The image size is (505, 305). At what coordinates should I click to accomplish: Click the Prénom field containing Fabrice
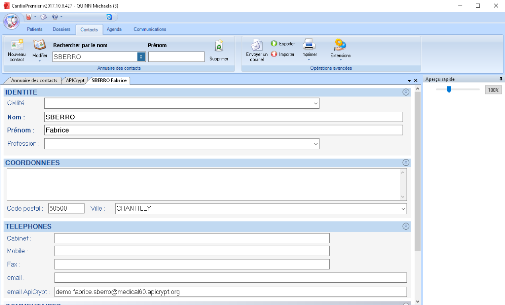pyautogui.click(x=224, y=130)
